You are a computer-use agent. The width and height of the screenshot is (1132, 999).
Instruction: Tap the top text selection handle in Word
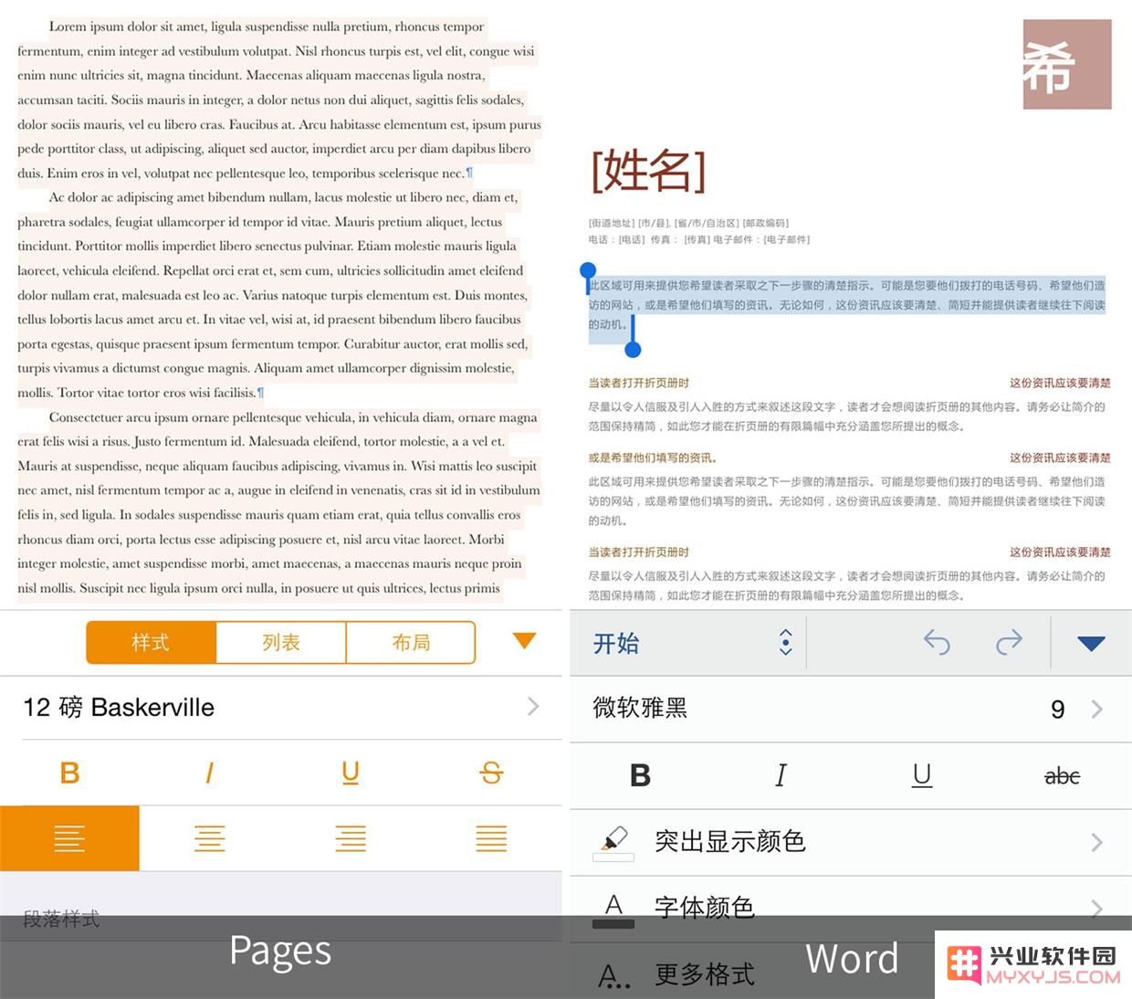click(588, 272)
